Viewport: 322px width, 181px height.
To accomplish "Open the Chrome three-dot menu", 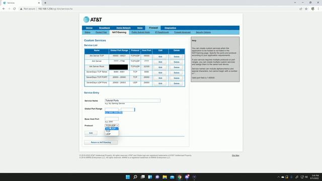I will click(x=318, y=9).
